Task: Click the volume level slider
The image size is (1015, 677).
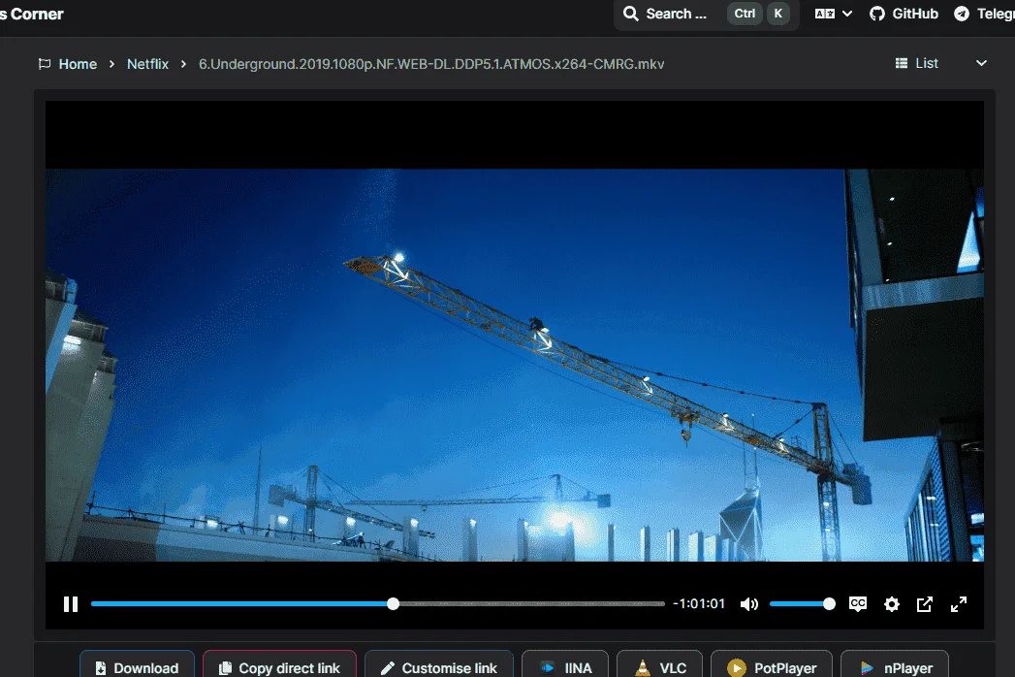Action: [x=802, y=604]
